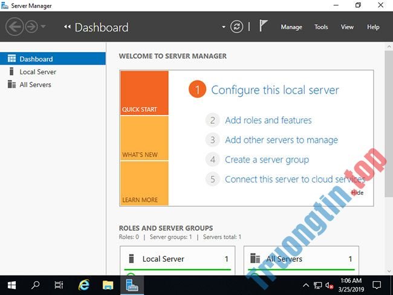
Task: Click Add roles and features link
Action: tap(268, 120)
